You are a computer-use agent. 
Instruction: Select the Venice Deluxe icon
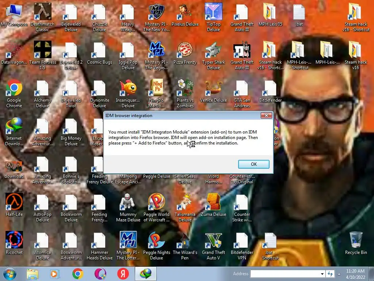213,91
